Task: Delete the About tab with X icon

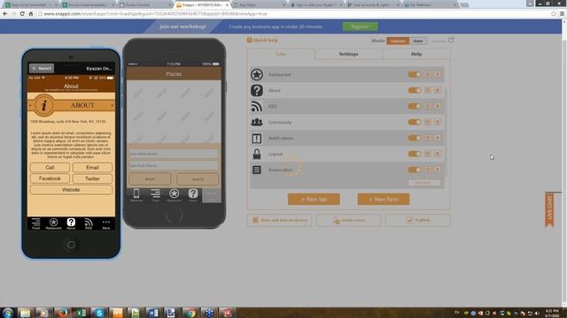Action: [x=438, y=90]
